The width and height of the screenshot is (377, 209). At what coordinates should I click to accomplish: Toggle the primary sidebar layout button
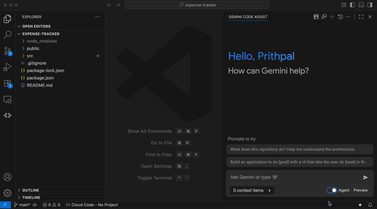pos(352,5)
